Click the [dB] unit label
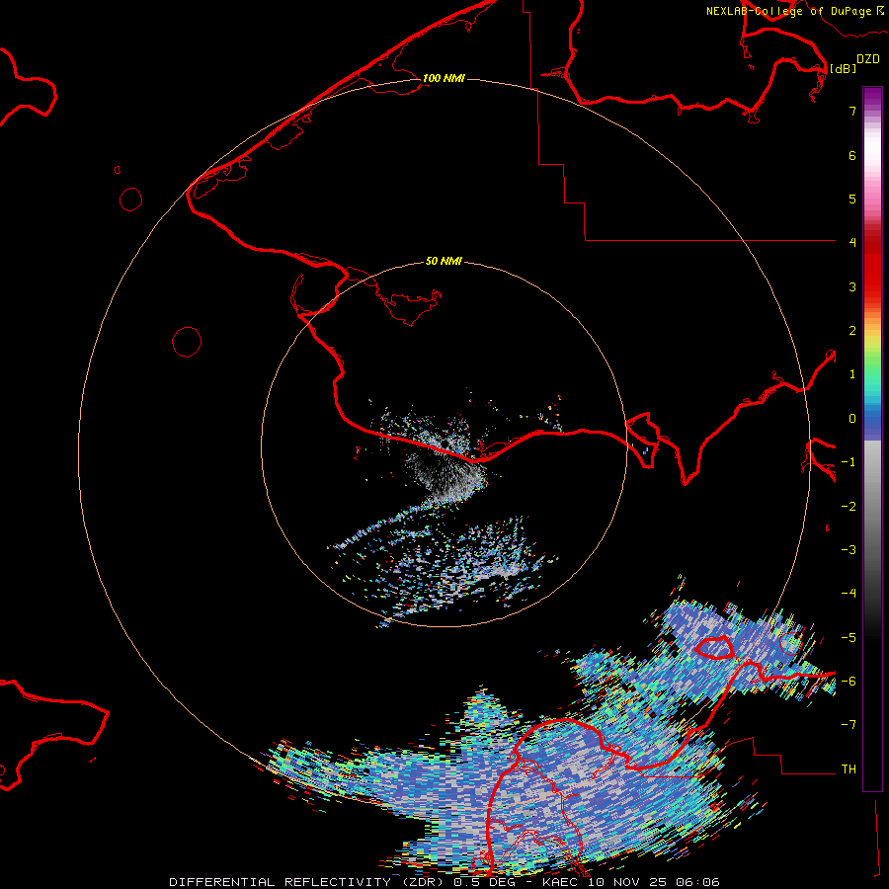The height and width of the screenshot is (889, 889). (844, 68)
